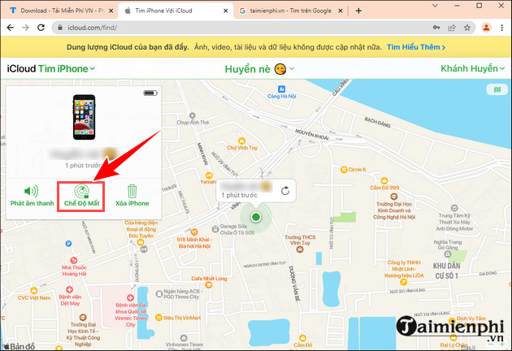512x351 pixels.
Task: Share this page from address bar
Action: pos(452,28)
